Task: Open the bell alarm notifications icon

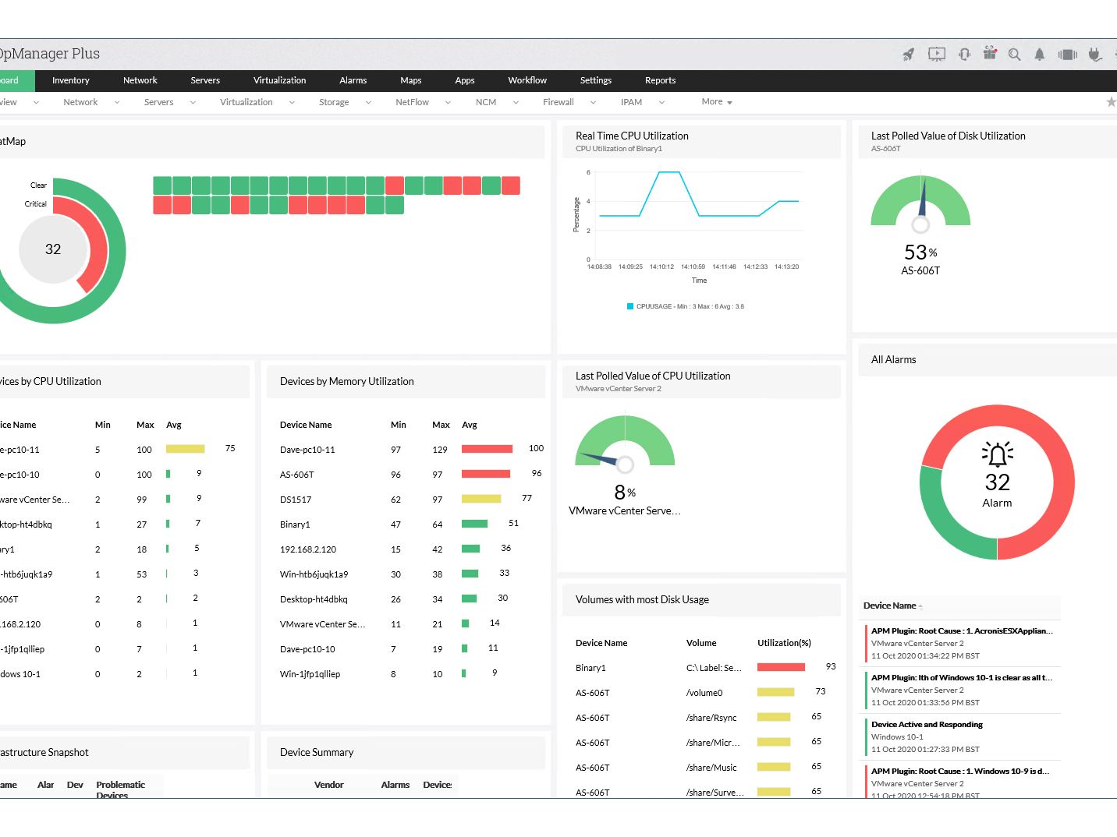Action: [x=1040, y=55]
